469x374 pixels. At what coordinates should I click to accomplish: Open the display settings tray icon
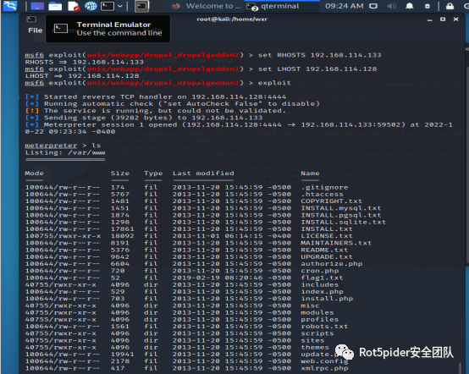[373, 6]
